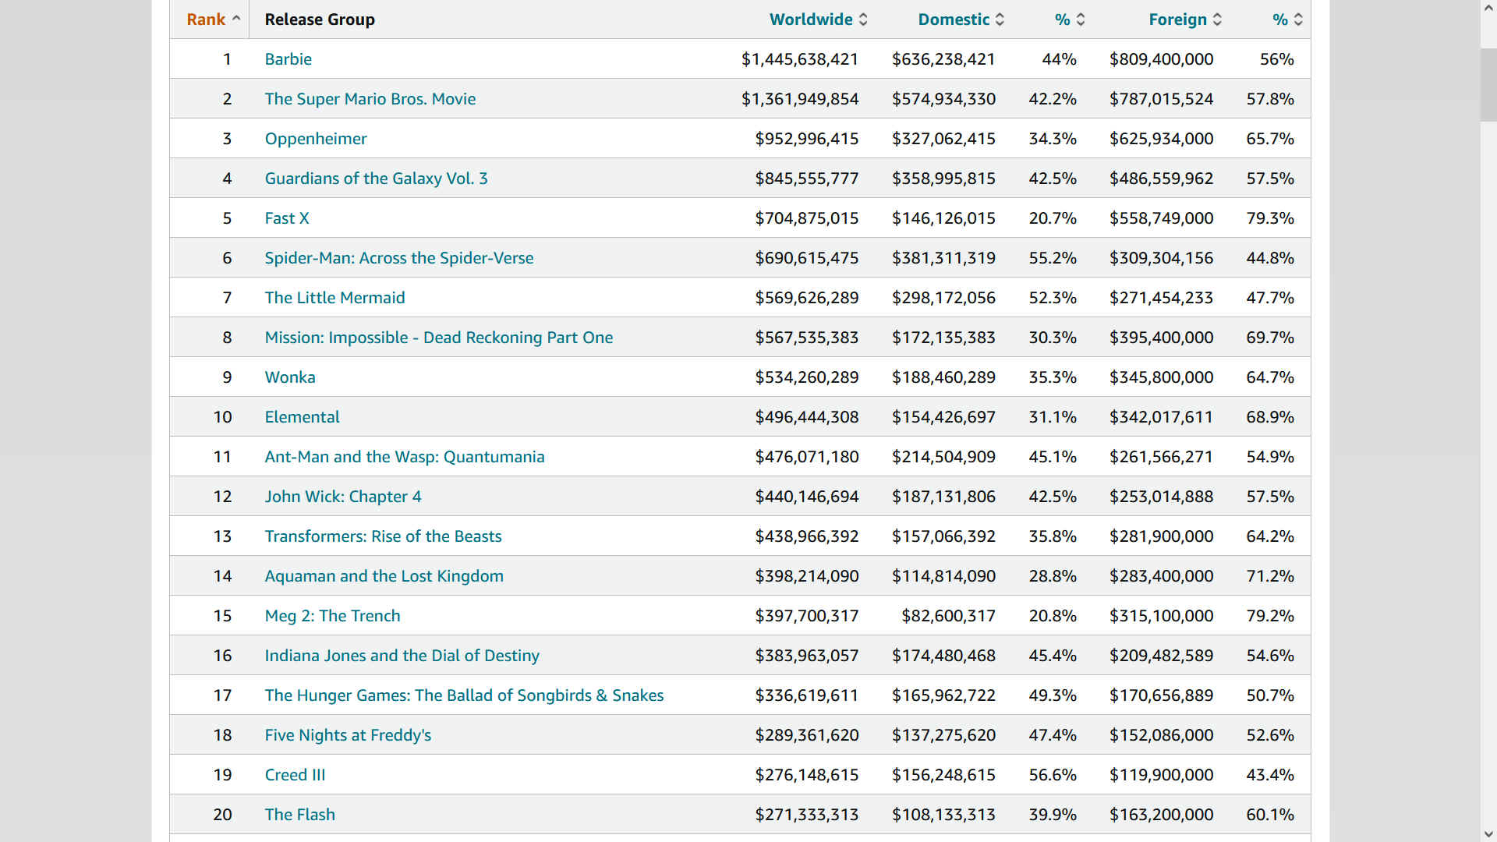Viewport: 1497px width, 842px height.
Task: Click the vertical scrollbar thumb
Action: (1488, 84)
